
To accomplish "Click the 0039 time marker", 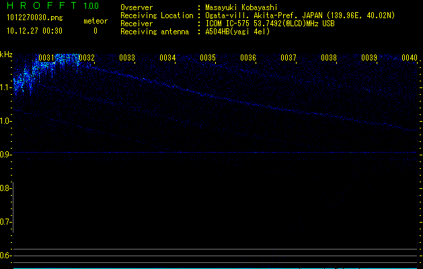I will (x=369, y=57).
